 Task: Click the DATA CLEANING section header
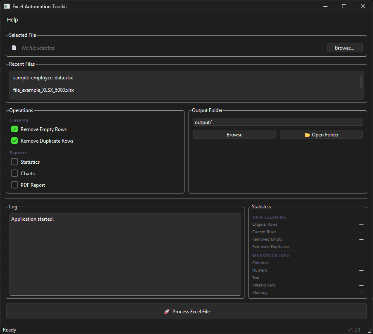tap(269, 217)
